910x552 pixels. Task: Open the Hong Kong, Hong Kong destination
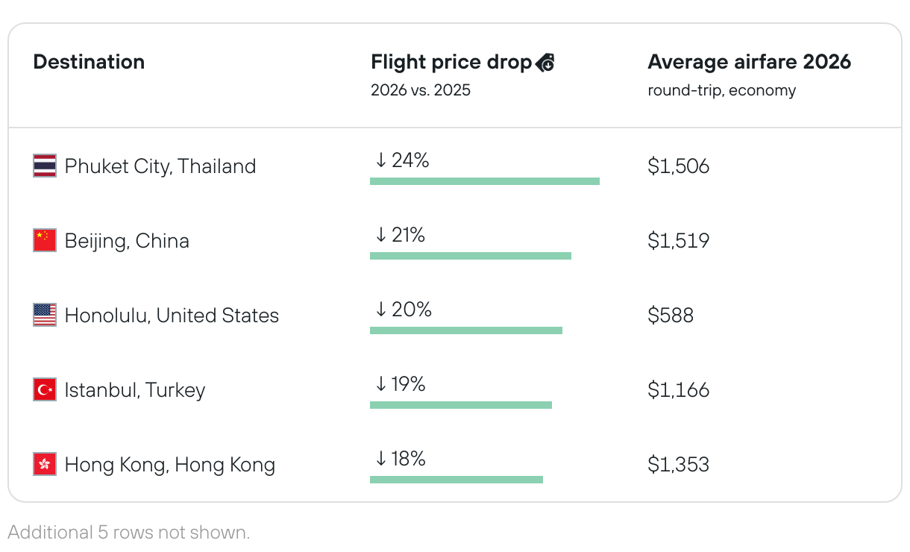tap(170, 464)
